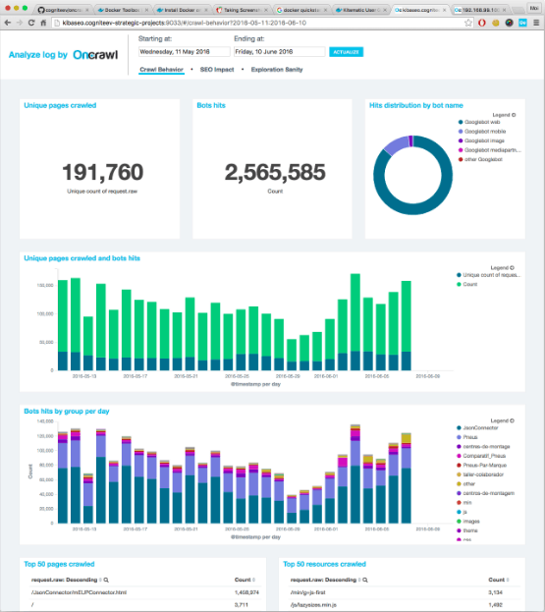Switch to the GitHub cogniteev tab
Screen dimensions: 545x612
[63, 10]
